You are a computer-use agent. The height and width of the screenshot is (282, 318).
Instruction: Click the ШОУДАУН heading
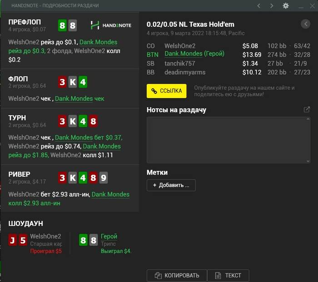pyautogui.click(x=25, y=224)
